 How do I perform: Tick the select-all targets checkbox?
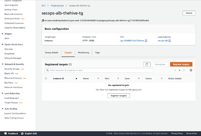(x=46, y=78)
